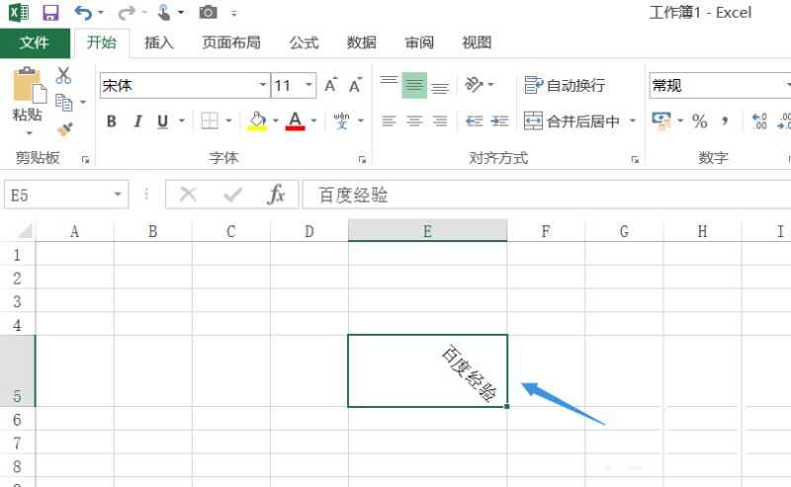Toggle middle vertical alignment
Image resolution: width=791 pixels, height=487 pixels.
coord(414,85)
